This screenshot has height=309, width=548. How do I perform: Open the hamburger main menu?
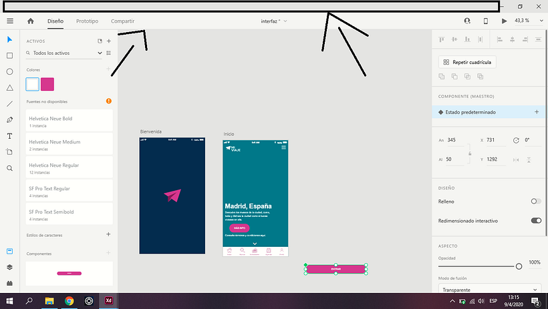pos(10,21)
